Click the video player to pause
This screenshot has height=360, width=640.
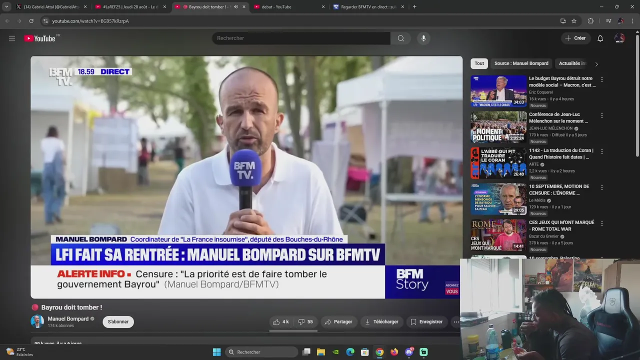246,177
